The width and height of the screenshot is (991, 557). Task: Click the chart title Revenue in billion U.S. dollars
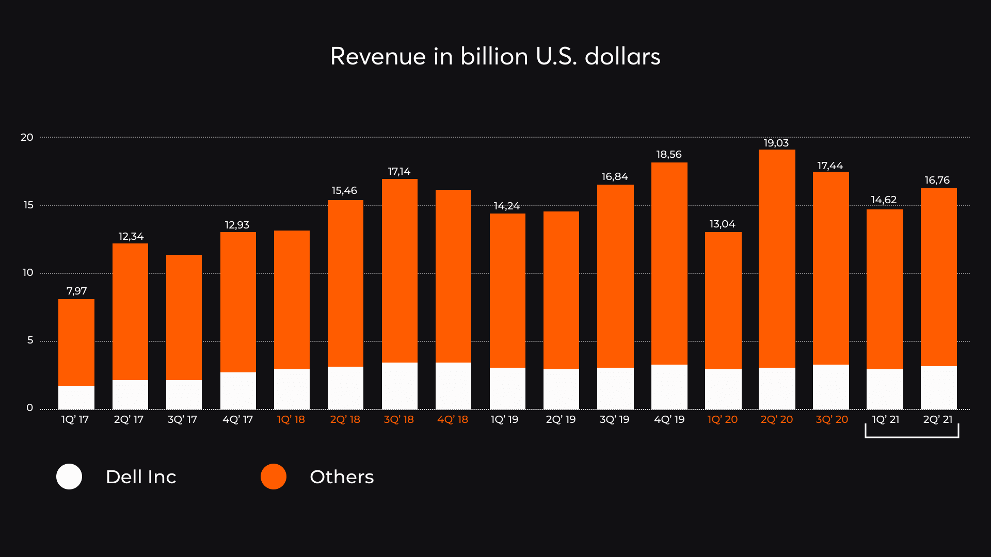pyautogui.click(x=495, y=56)
